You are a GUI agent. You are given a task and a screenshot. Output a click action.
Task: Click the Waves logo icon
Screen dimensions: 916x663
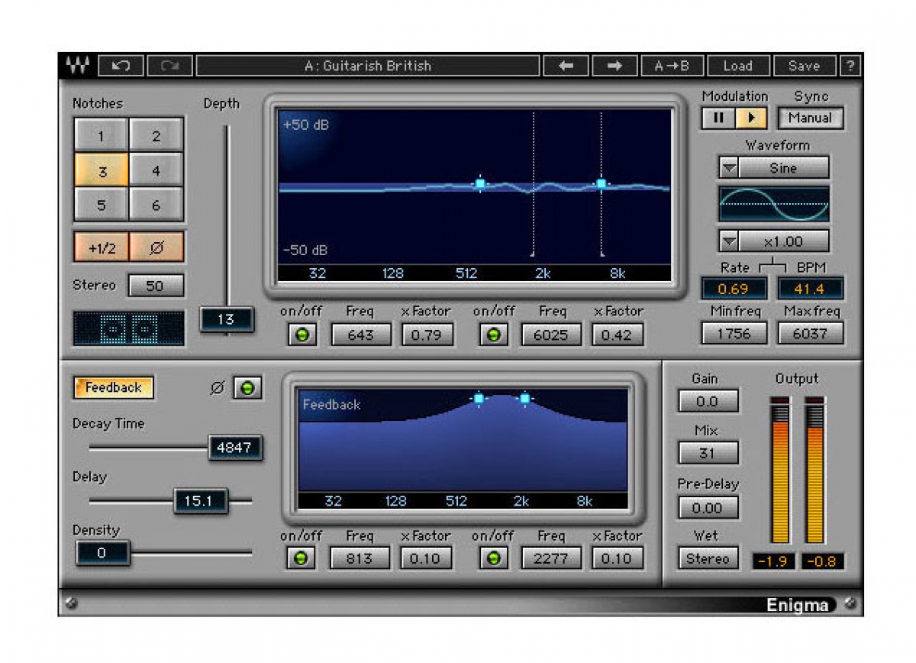pos(77,66)
